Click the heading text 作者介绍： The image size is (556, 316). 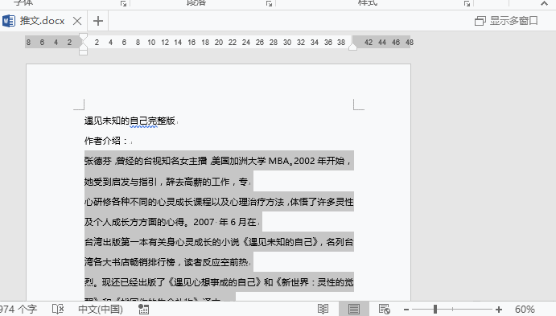(106, 141)
